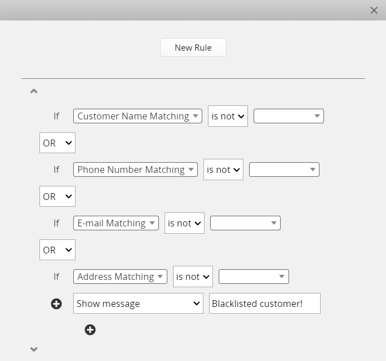Open the Address Matching field dropdown
Image resolution: width=386 pixels, height=361 pixels.
120,277
